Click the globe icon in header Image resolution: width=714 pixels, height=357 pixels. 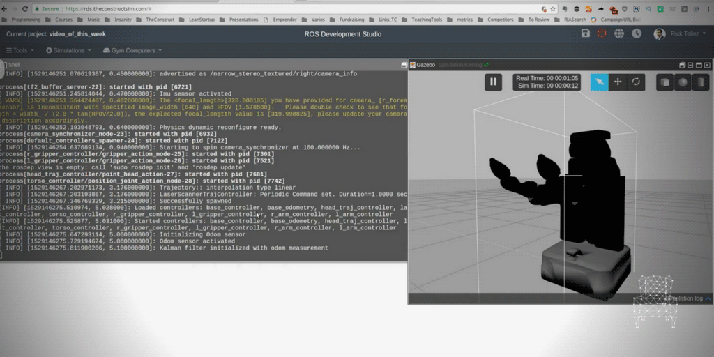coord(619,33)
